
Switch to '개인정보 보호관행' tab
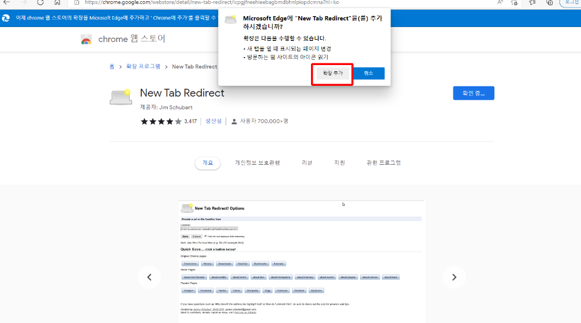pos(257,163)
